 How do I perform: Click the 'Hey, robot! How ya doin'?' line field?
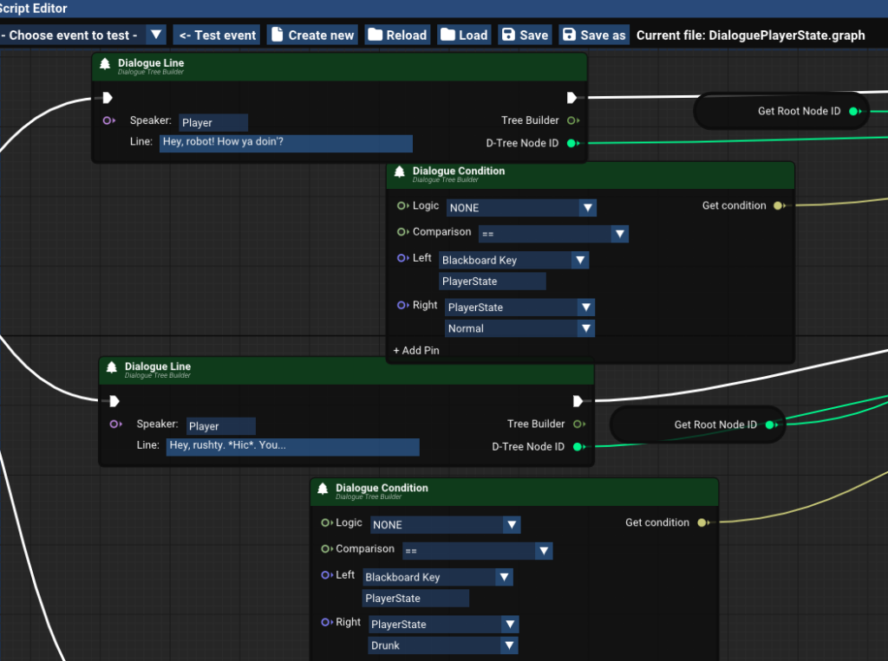[285, 143]
